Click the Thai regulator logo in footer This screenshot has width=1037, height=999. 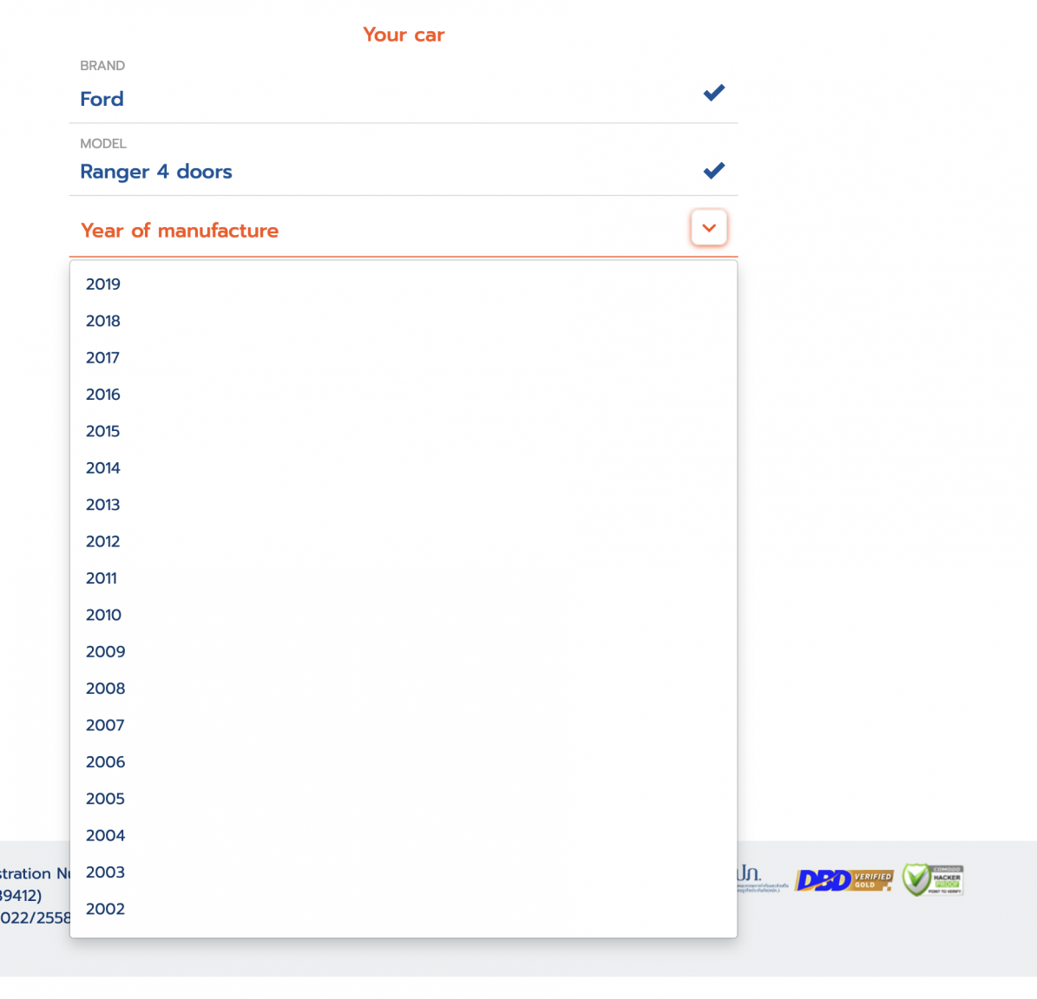(762, 878)
